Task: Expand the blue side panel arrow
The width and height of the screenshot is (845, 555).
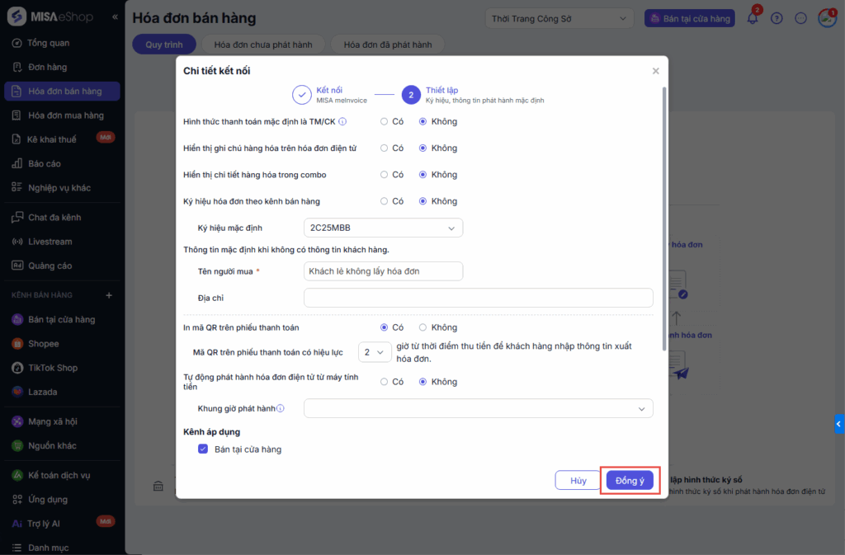Action: pyautogui.click(x=839, y=424)
